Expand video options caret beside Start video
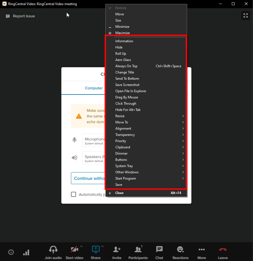The height and width of the screenshot is (261, 253). (81, 247)
